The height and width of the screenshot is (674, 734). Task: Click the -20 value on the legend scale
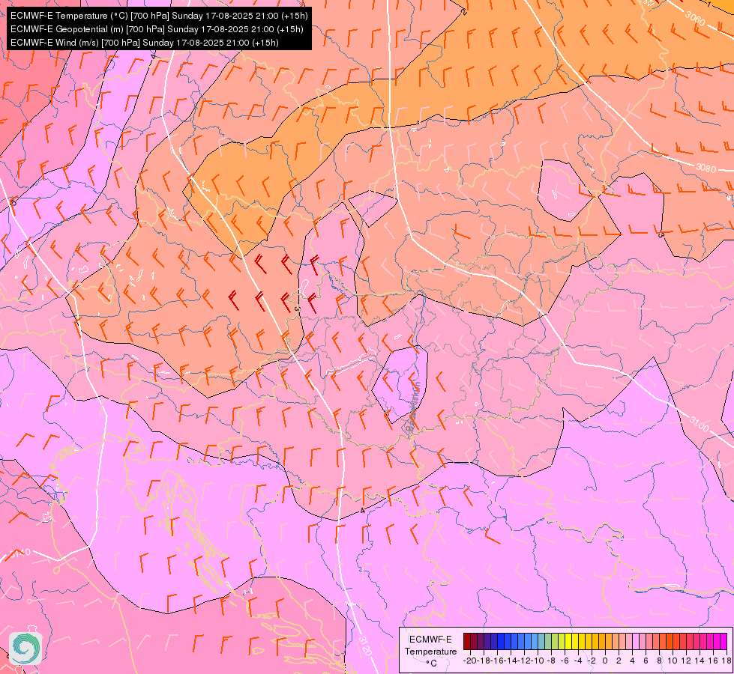(x=470, y=661)
